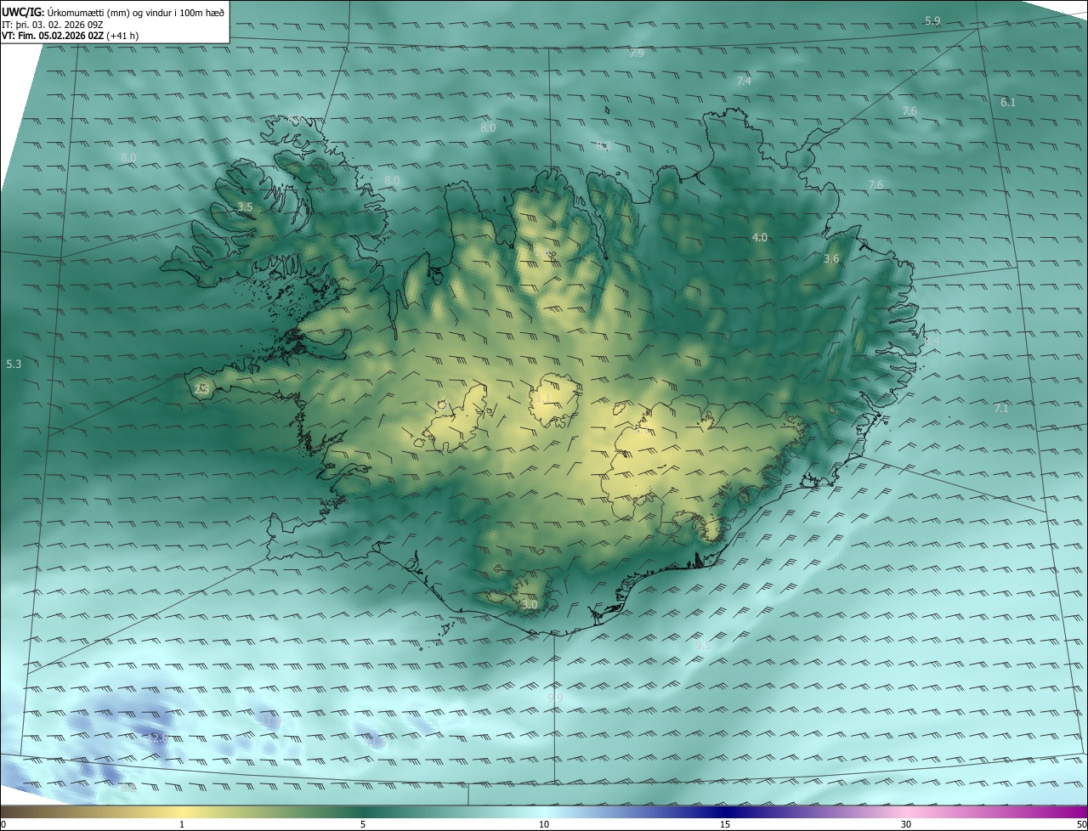Image resolution: width=1088 pixels, height=831 pixels.
Task: Click the 12.8 value label on map
Action: click(157, 738)
